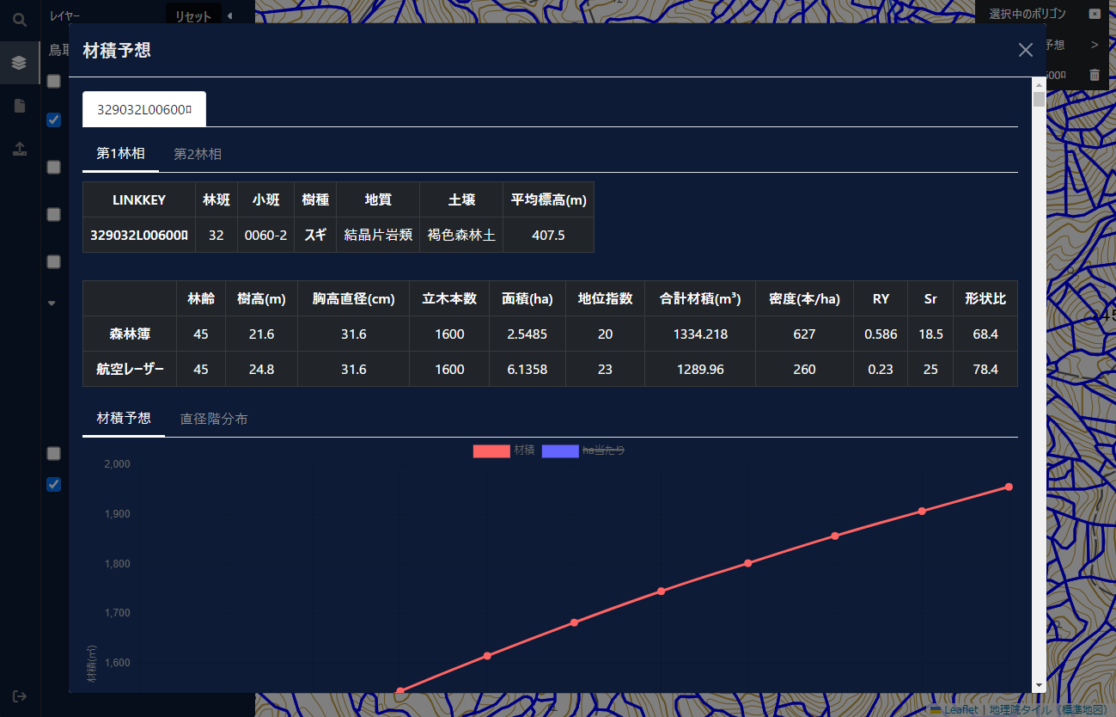Collapse layer panel with left triangle arrow
Image resolution: width=1116 pixels, height=717 pixels.
tap(229, 15)
